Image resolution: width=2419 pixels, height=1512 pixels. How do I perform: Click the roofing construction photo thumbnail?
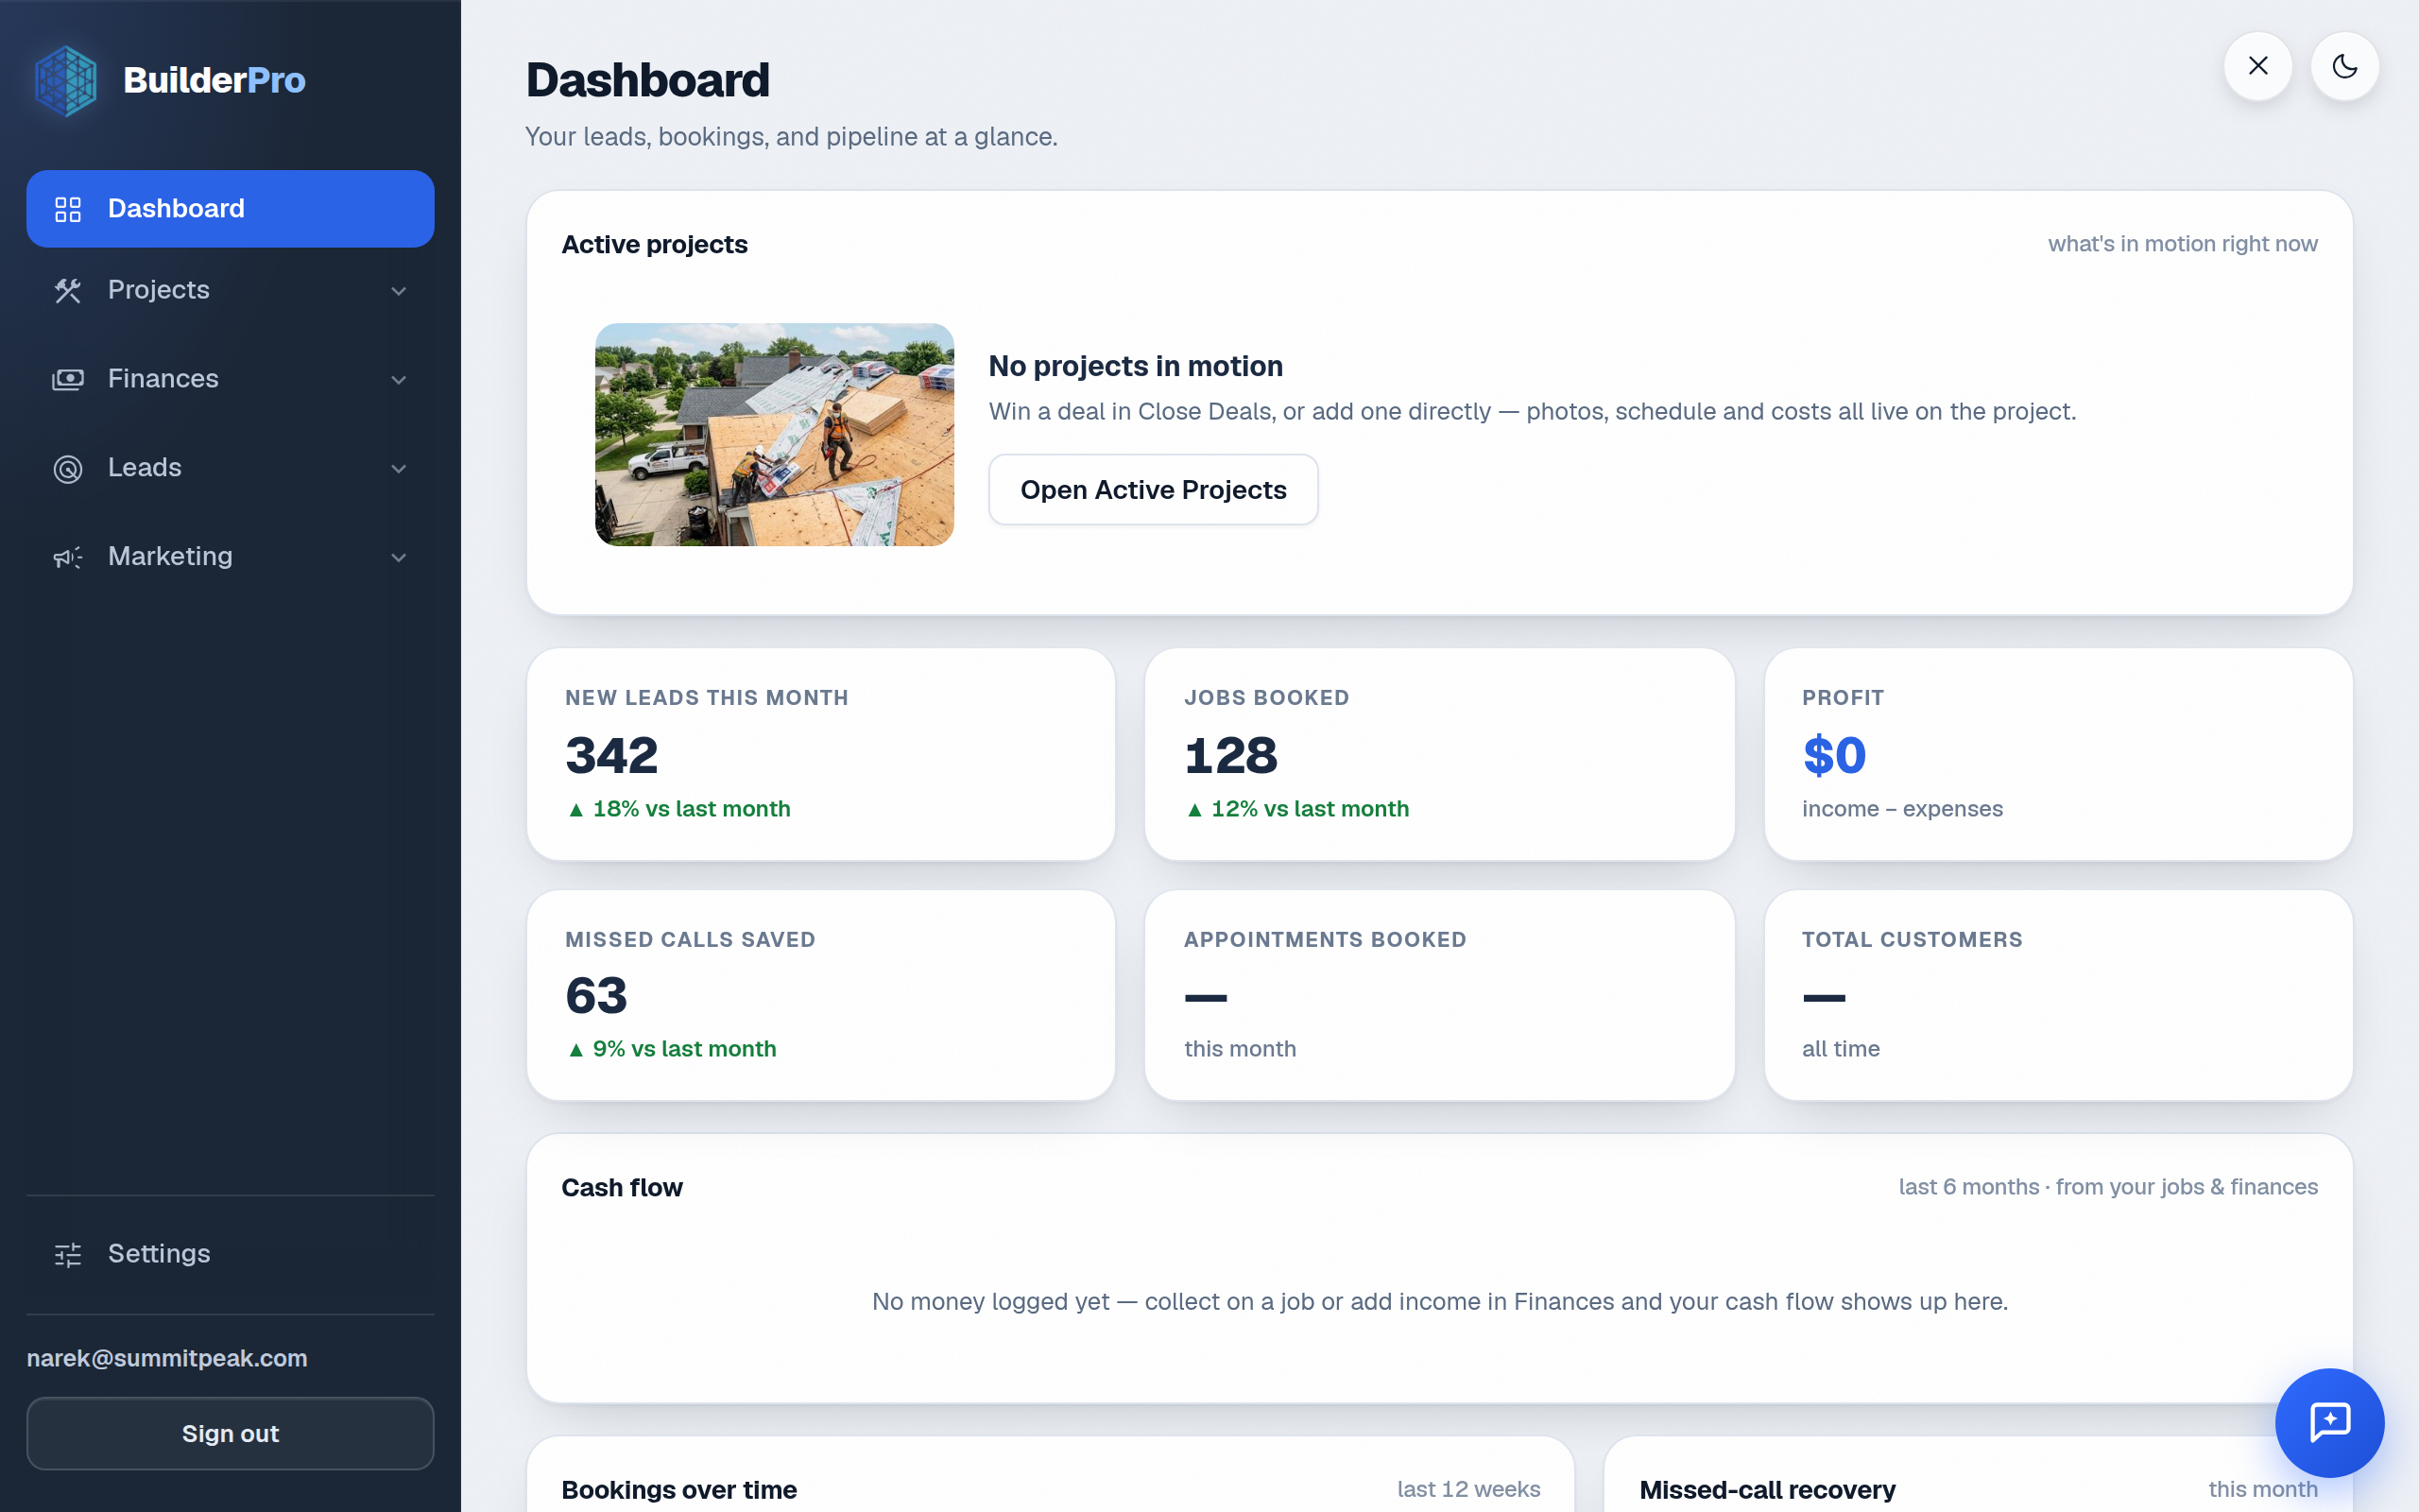(x=775, y=434)
